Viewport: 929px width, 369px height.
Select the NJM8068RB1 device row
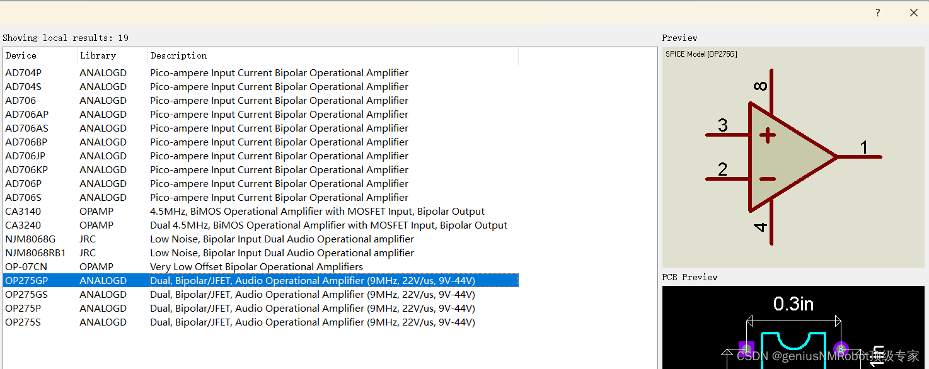tap(261, 253)
